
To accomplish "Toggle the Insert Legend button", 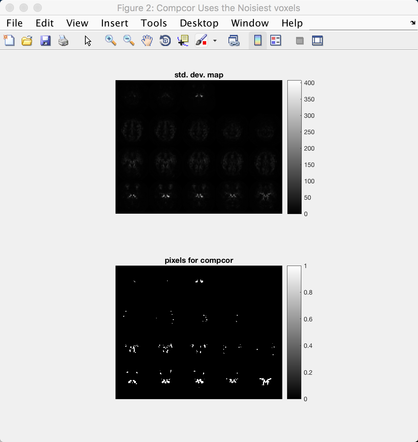I will (276, 40).
